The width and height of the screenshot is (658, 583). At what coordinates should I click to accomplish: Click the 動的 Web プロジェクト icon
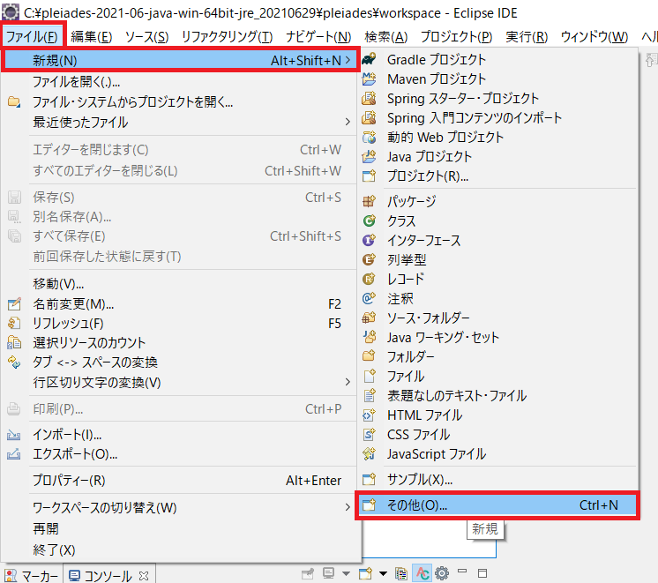[x=369, y=138]
